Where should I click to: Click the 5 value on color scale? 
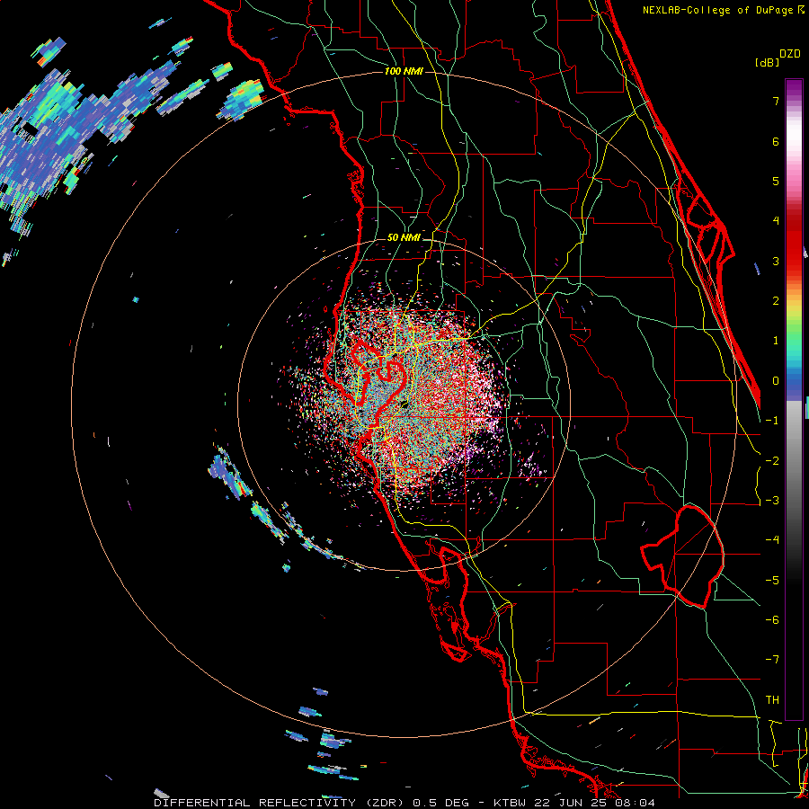[x=776, y=181]
